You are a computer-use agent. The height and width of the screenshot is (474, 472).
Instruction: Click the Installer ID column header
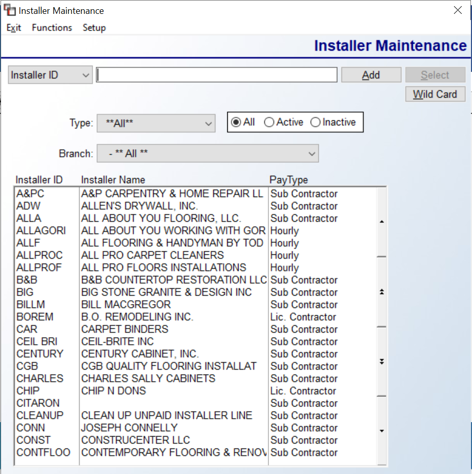(39, 180)
